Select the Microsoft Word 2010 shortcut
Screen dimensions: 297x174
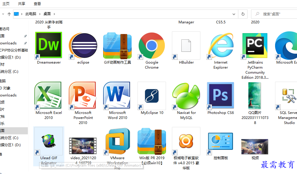pyautogui.click(x=117, y=96)
